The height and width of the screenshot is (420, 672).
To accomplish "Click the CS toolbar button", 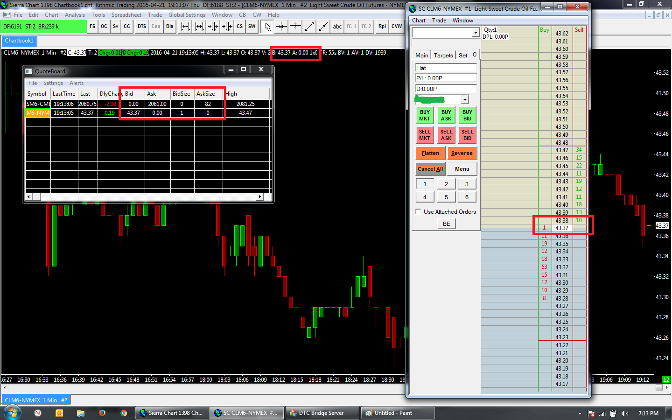I will click(240, 27).
